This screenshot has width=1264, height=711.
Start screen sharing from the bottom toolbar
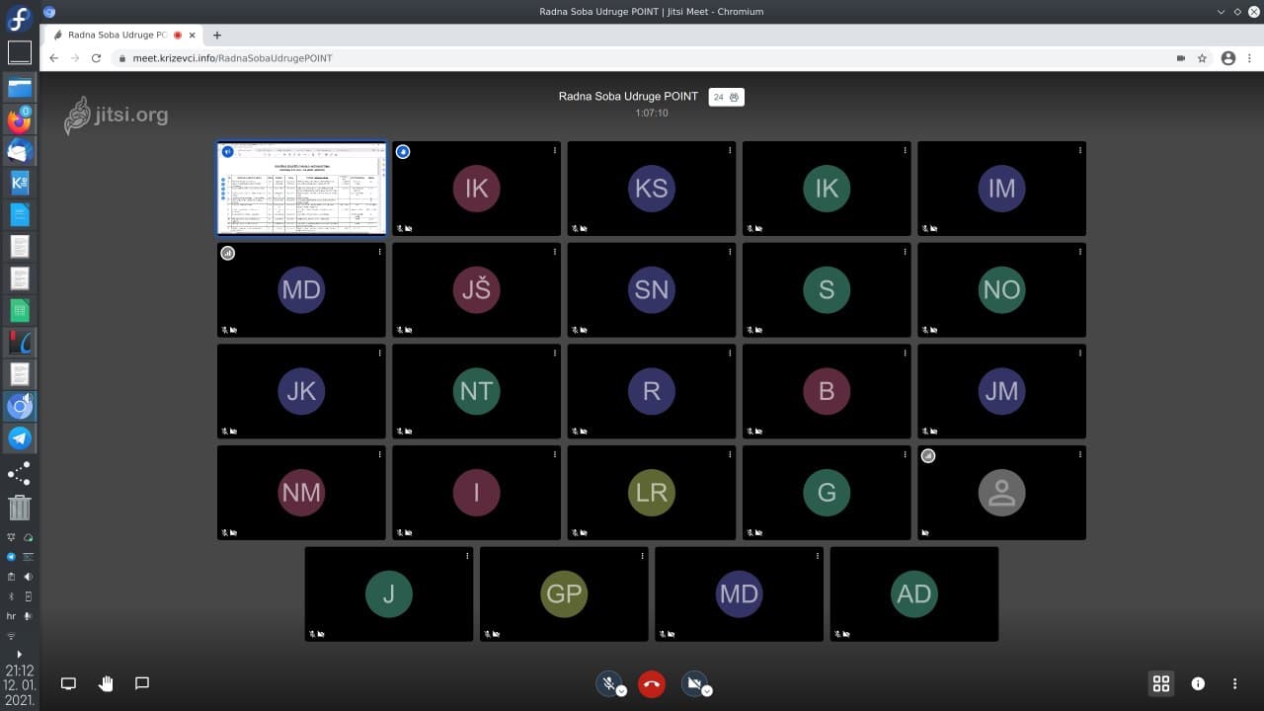tap(68, 683)
